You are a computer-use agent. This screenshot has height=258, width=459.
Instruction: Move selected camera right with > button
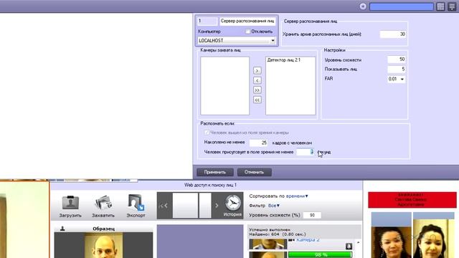pyautogui.click(x=257, y=71)
